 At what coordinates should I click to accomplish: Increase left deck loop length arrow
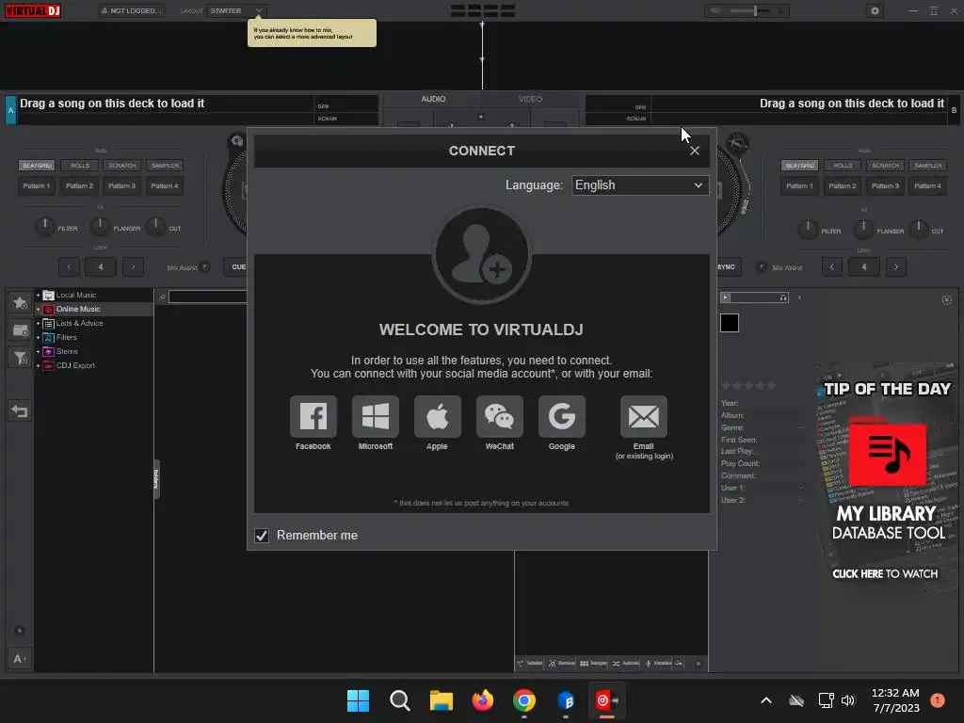click(133, 266)
